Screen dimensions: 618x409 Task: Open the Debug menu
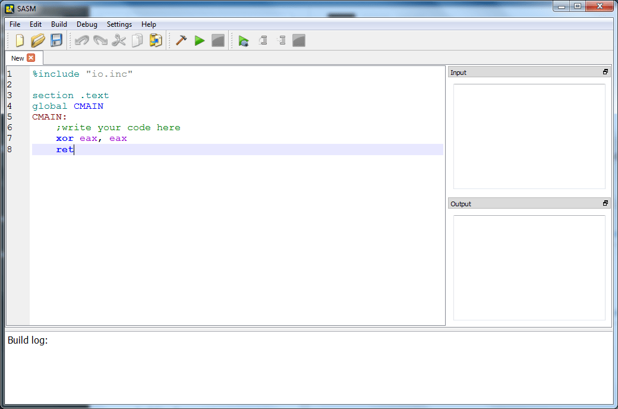87,24
